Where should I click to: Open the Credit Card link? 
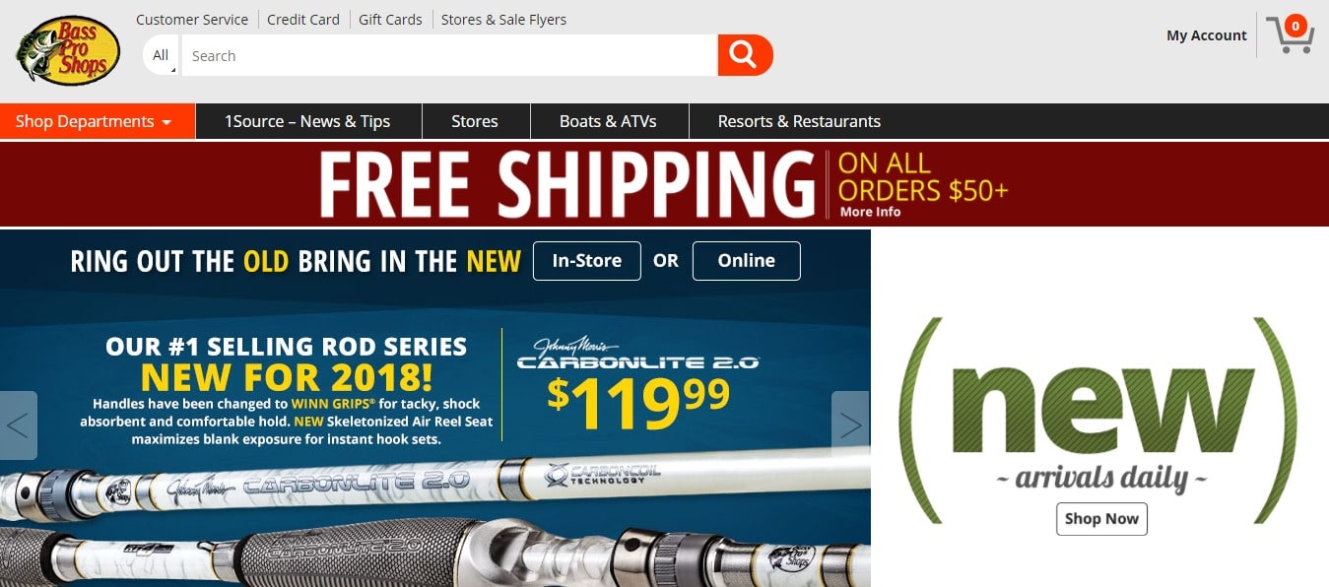[x=303, y=19]
